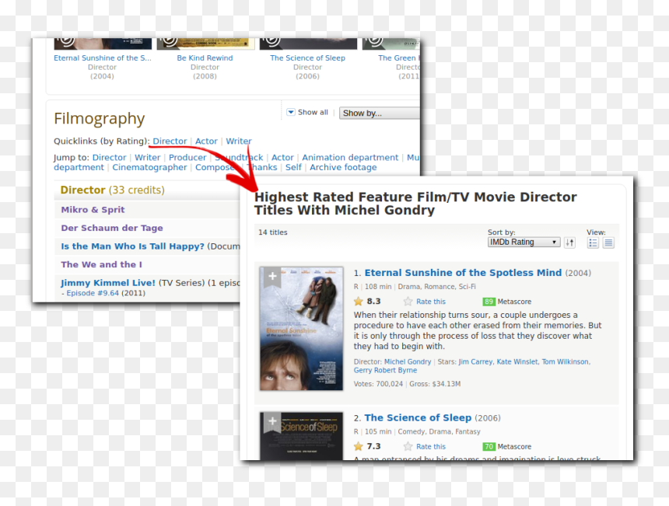Screen dimensions: 669x506
Task: Jump to the Cinematographer section
Action: 149,167
